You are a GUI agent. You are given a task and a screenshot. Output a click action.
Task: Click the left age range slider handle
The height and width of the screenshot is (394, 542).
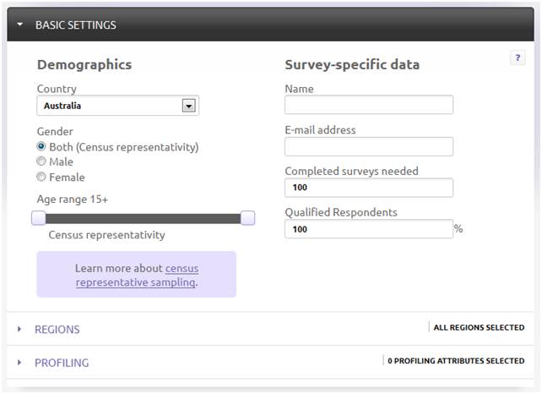(x=38, y=218)
